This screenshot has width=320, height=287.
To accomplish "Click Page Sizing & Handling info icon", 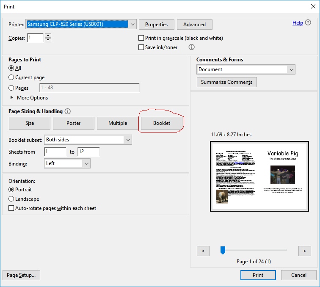I will pyautogui.click(x=68, y=111).
